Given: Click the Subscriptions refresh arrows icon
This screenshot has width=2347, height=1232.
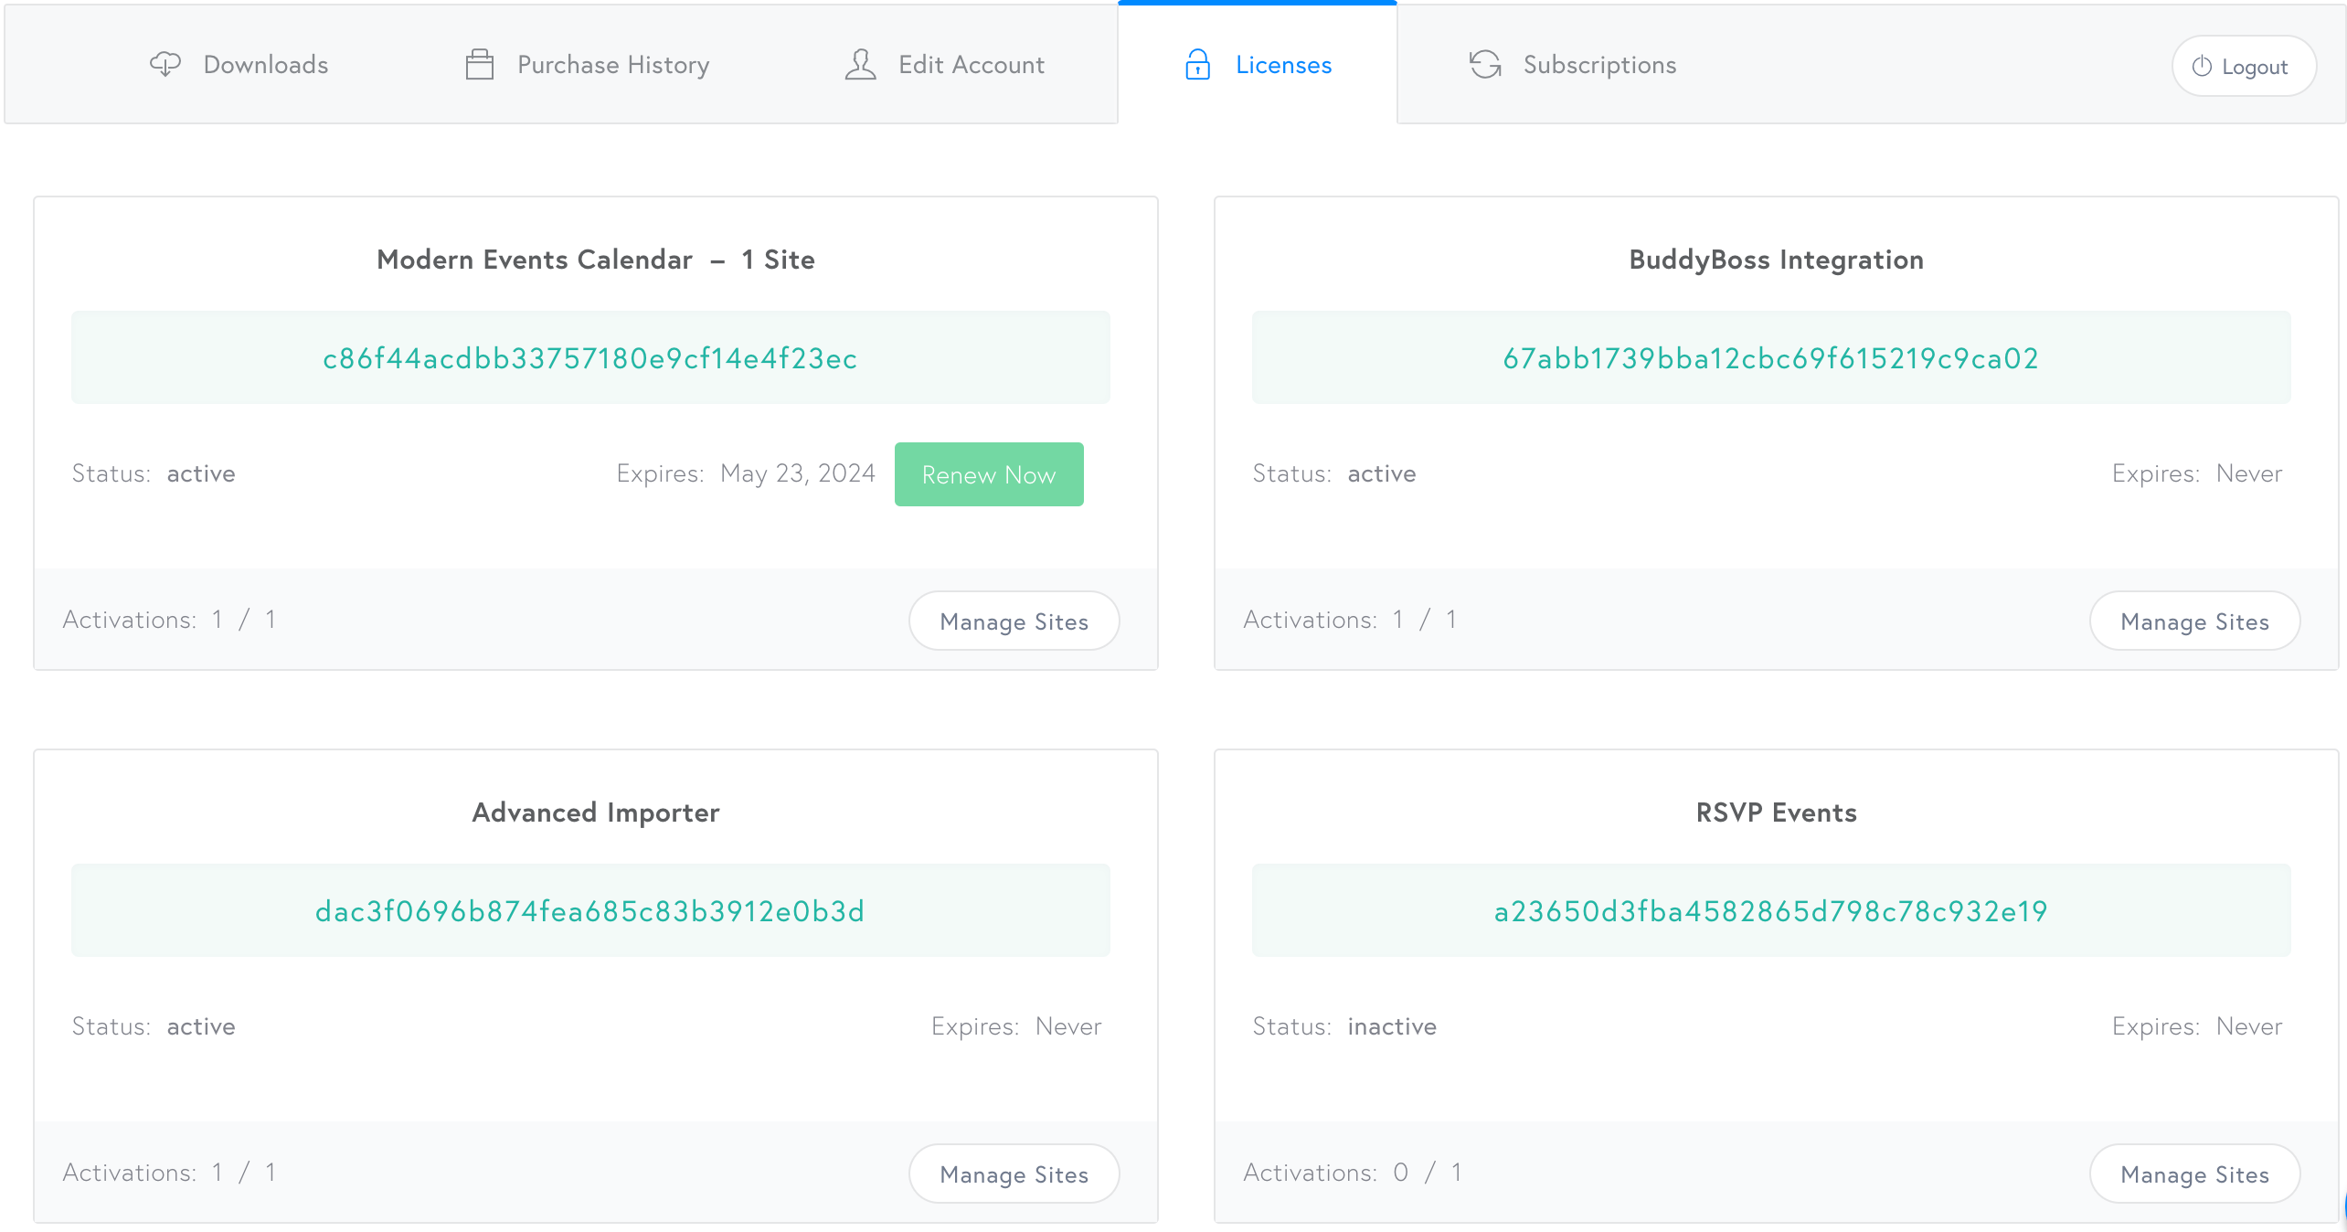Looking at the screenshot, I should [1484, 64].
